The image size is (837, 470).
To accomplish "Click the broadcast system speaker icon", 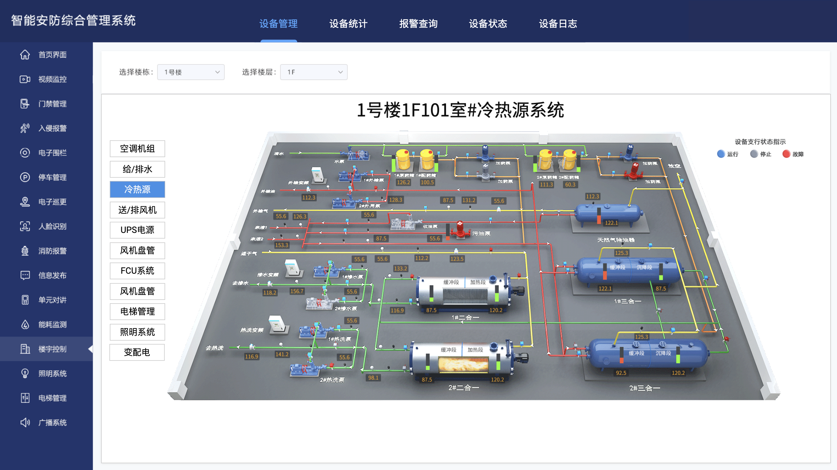I will pyautogui.click(x=25, y=423).
